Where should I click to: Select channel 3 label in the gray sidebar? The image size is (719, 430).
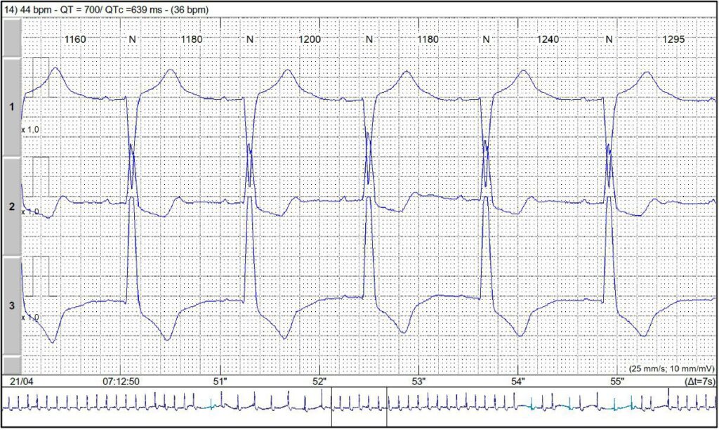[12, 306]
